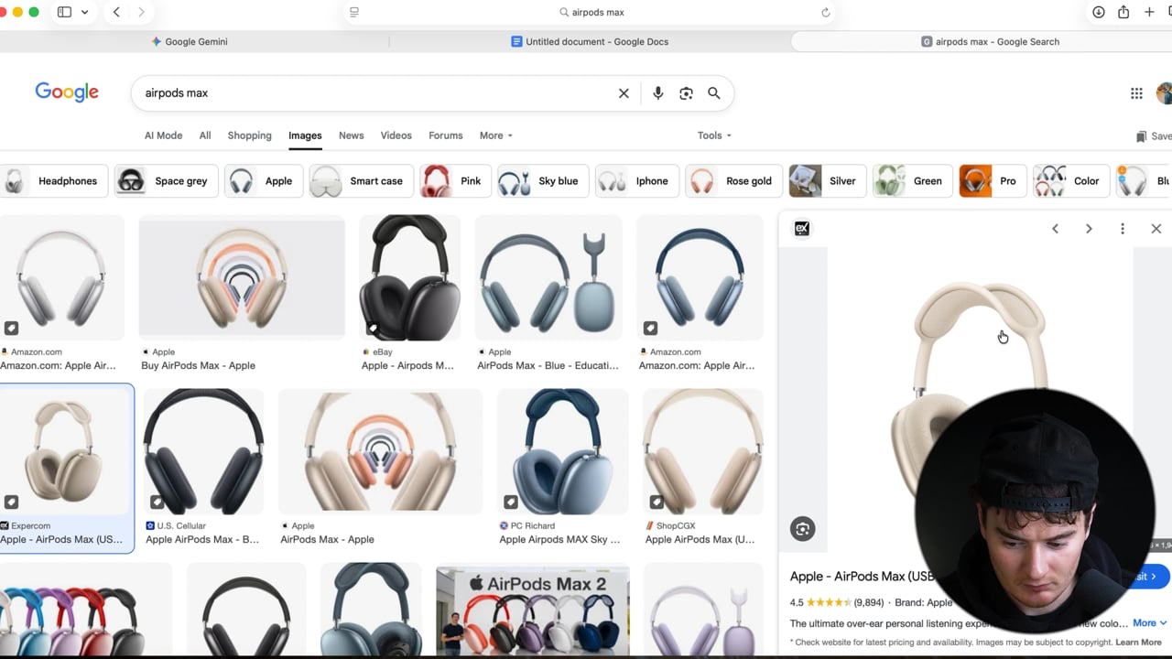
Task: Filter by Pro chip
Action: click(993, 181)
